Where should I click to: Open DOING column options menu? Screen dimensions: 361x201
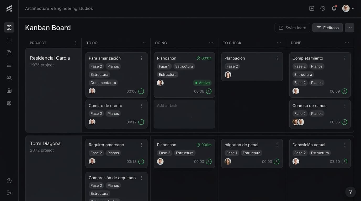211,43
